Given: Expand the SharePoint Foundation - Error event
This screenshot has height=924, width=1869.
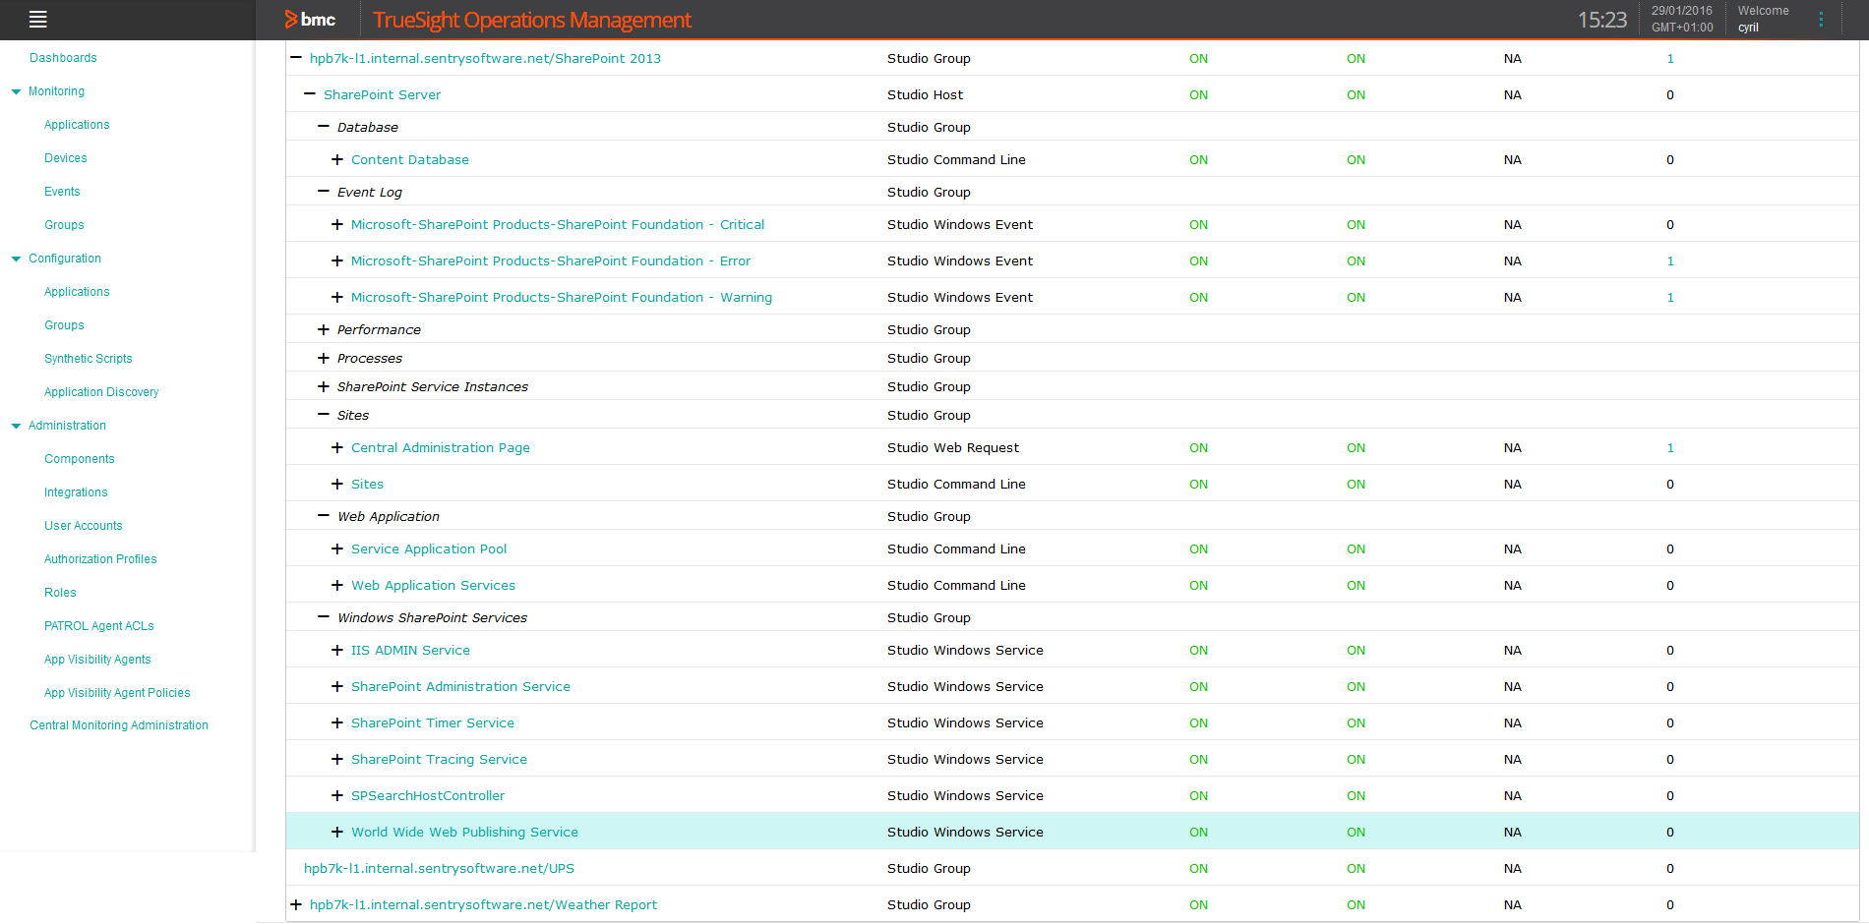Looking at the screenshot, I should (x=337, y=260).
